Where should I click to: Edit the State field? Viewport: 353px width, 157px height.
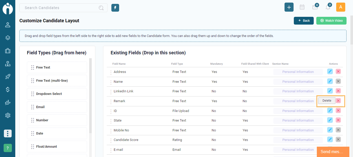pos(330,120)
